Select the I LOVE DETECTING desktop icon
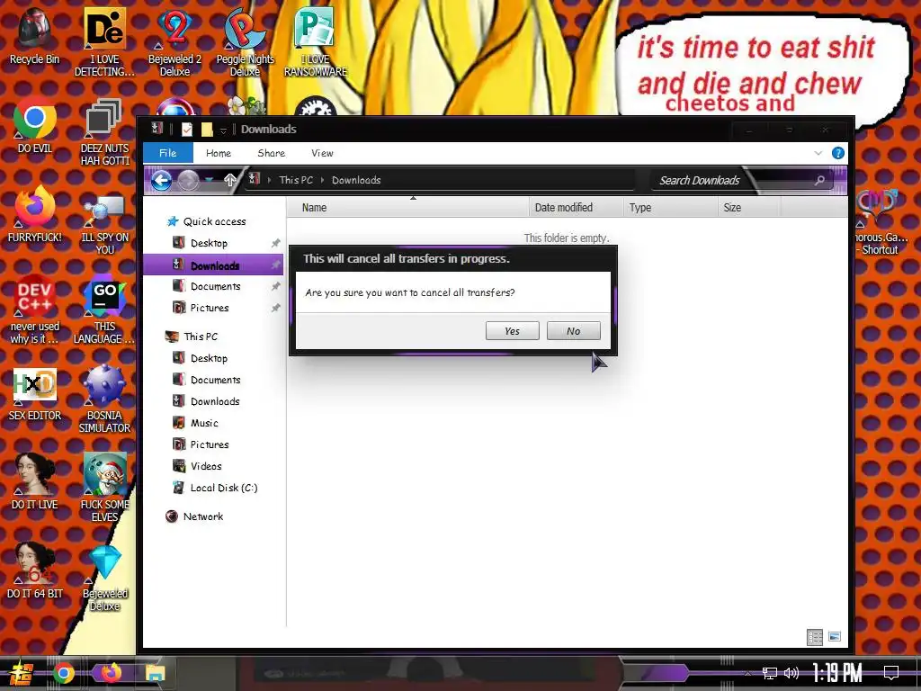Viewport: 921px width, 691px height. [104, 42]
